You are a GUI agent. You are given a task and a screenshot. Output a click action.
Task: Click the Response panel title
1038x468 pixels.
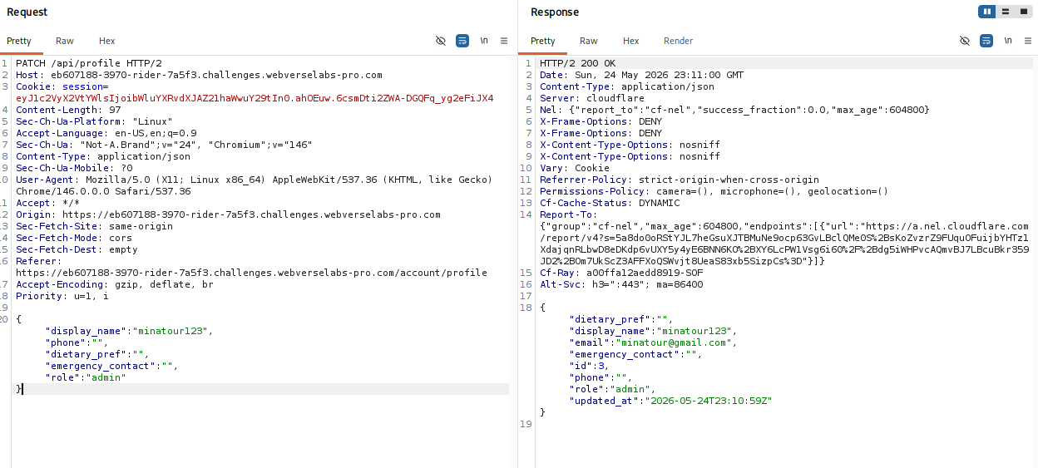pyautogui.click(x=555, y=12)
